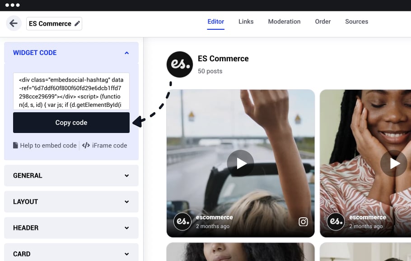Click the Copy code button
Viewport: 411px width, 261px height.
click(x=71, y=123)
